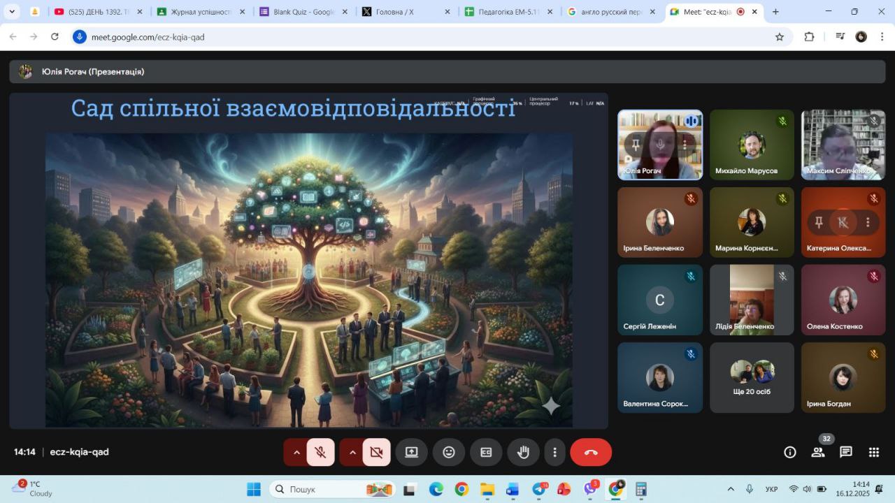Select the Лідія Беленченко video tile
This screenshot has height=503, width=895.
(752, 300)
